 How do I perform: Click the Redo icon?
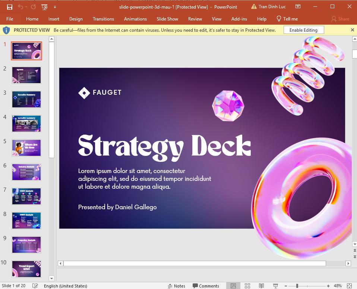point(33,7)
